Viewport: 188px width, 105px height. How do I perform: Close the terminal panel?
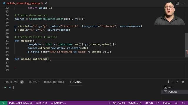pyautogui.click(x=183, y=82)
